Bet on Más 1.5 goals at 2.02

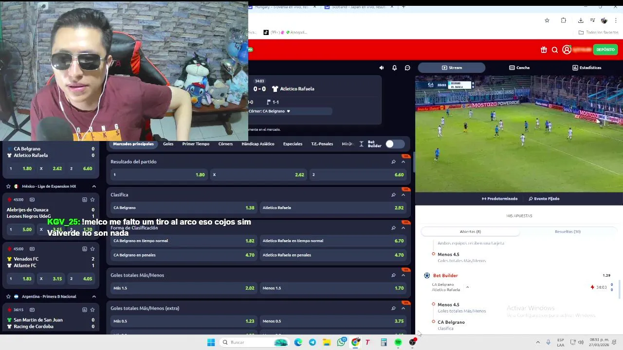click(184, 288)
